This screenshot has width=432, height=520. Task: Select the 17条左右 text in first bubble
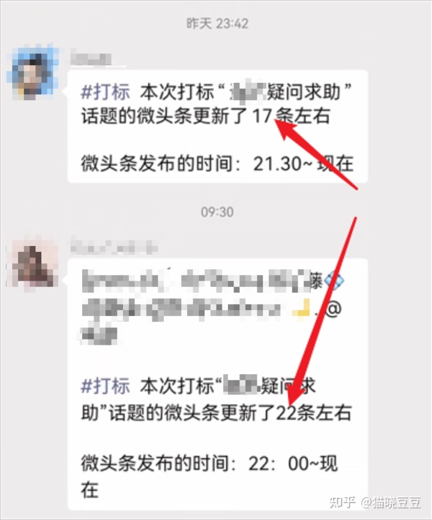pyautogui.click(x=292, y=116)
